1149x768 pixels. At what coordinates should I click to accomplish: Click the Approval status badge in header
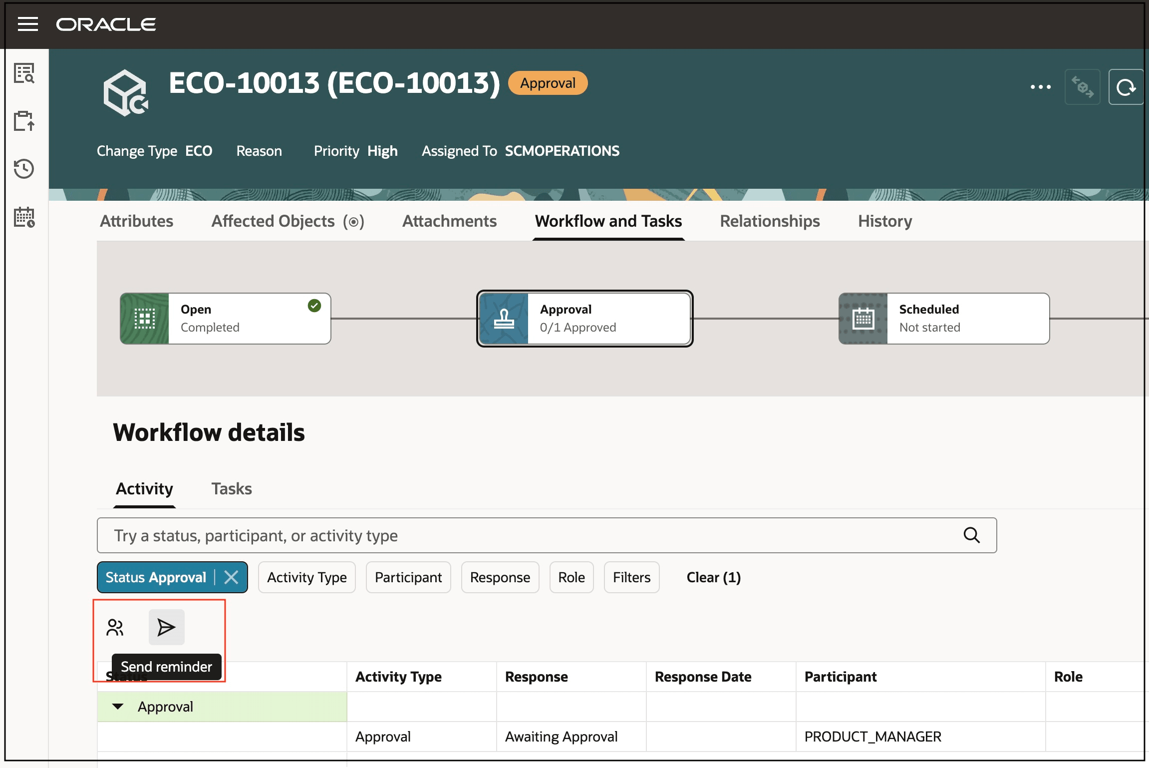tap(548, 83)
